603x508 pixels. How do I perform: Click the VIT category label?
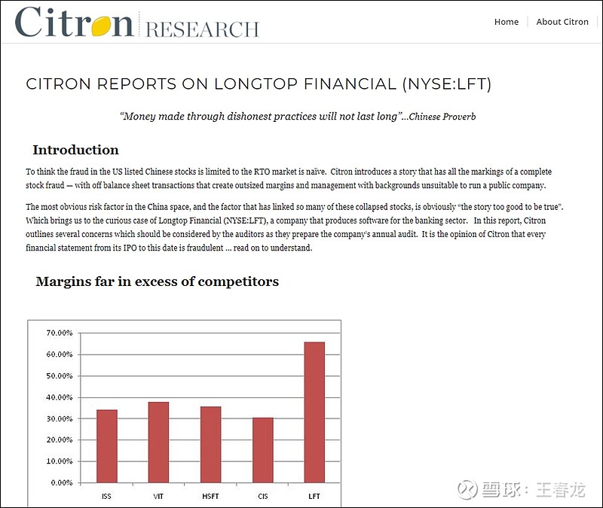(158, 497)
